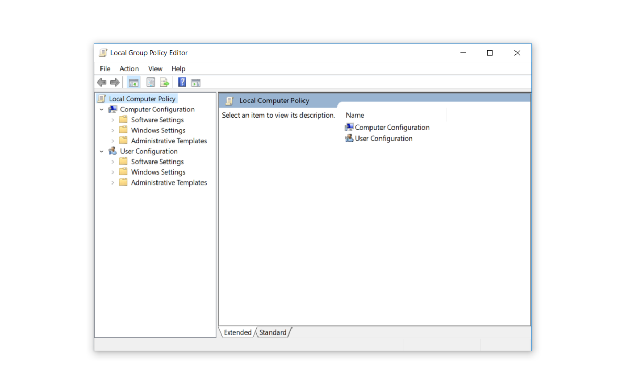The width and height of the screenshot is (628, 392).
Task: Toggle the Show/Hide Console Tree toolbar icon
Action: click(133, 83)
